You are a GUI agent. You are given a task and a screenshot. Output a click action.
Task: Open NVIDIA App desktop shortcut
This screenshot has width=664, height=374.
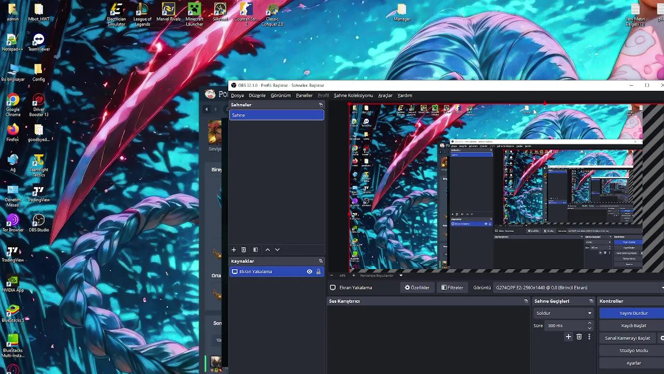click(x=12, y=284)
